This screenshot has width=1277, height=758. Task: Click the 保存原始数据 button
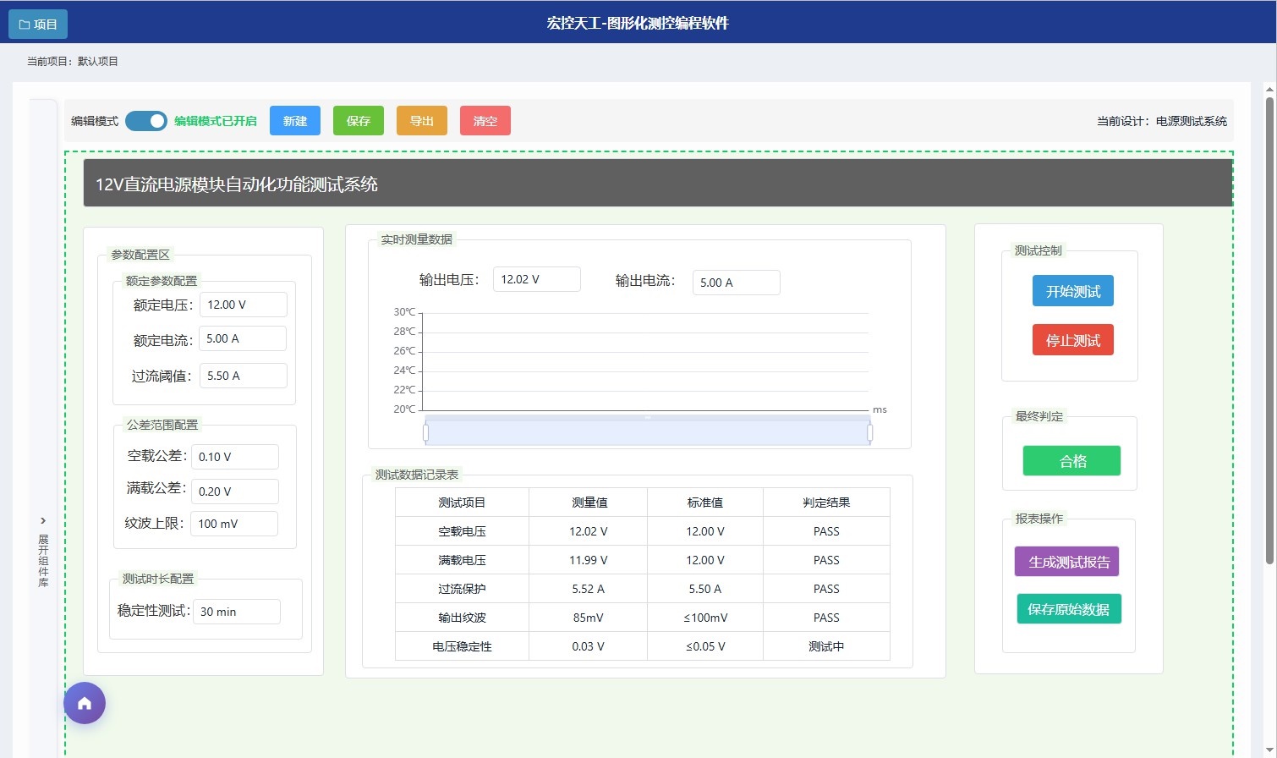[x=1068, y=608]
